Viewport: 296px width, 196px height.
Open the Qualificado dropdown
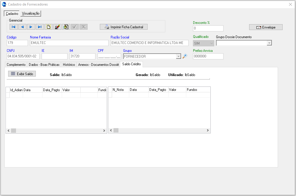coord(211,43)
